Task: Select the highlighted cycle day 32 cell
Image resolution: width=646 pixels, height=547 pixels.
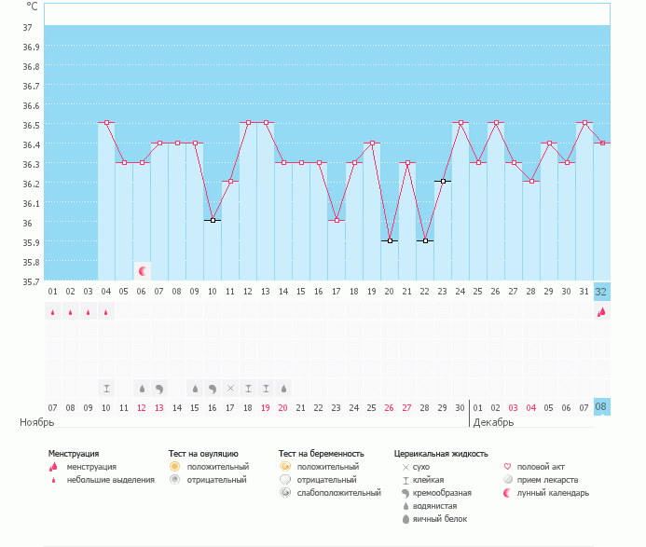Action: coord(602,291)
